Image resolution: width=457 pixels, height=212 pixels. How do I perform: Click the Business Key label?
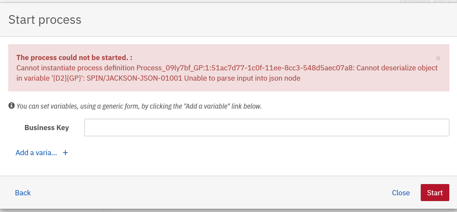coord(47,128)
